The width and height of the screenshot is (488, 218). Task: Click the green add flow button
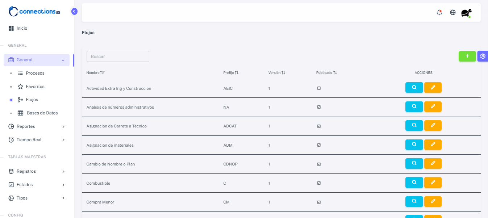467,56
